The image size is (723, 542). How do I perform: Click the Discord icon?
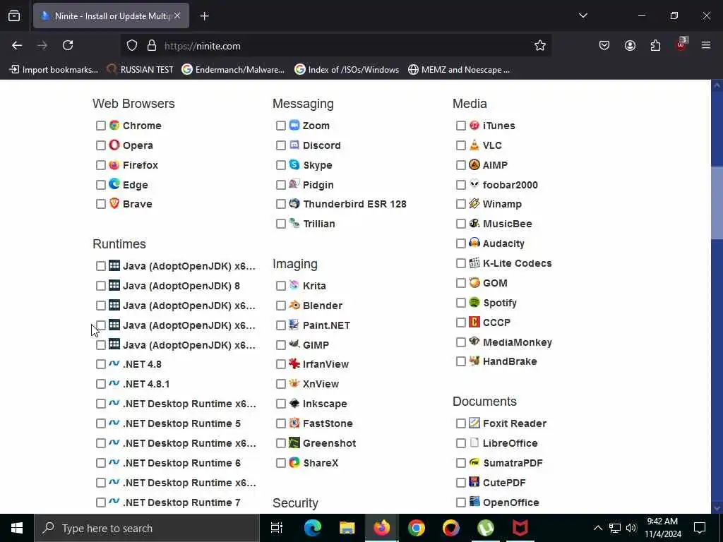click(294, 145)
